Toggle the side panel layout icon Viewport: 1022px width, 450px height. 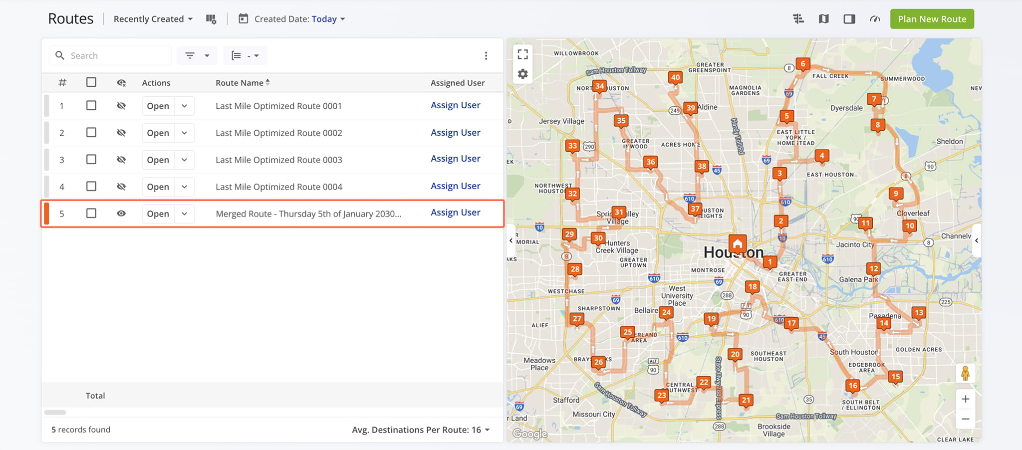tap(849, 18)
